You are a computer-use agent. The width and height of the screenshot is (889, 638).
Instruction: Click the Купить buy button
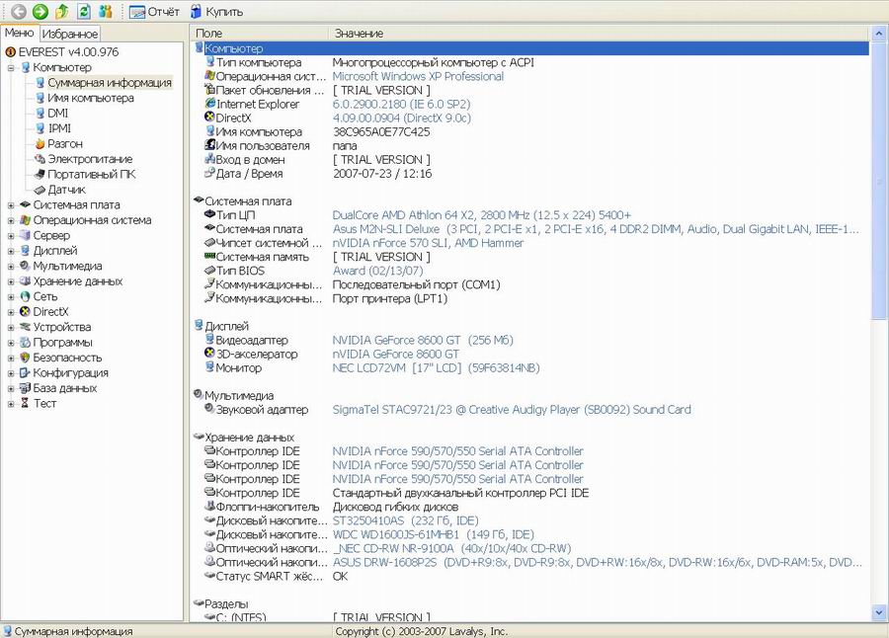216,12
